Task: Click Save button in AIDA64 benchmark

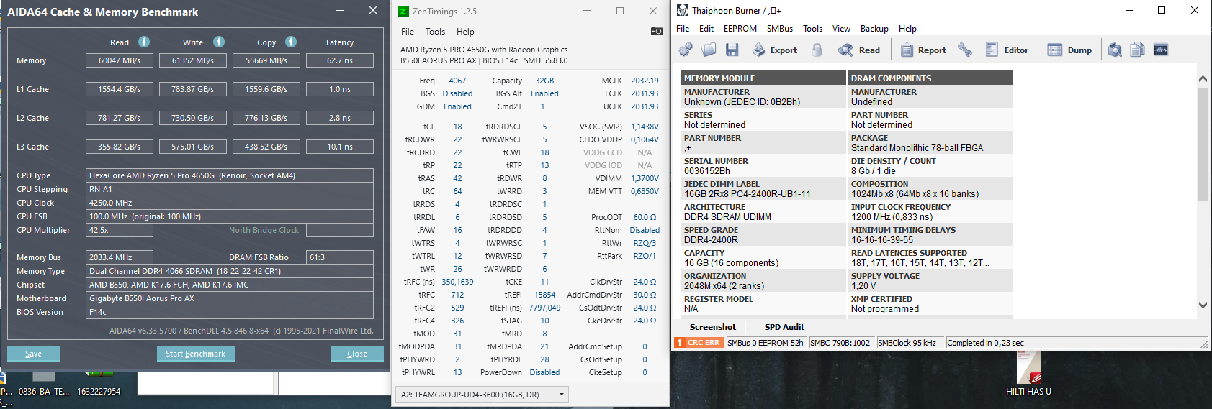Action: coord(34,354)
